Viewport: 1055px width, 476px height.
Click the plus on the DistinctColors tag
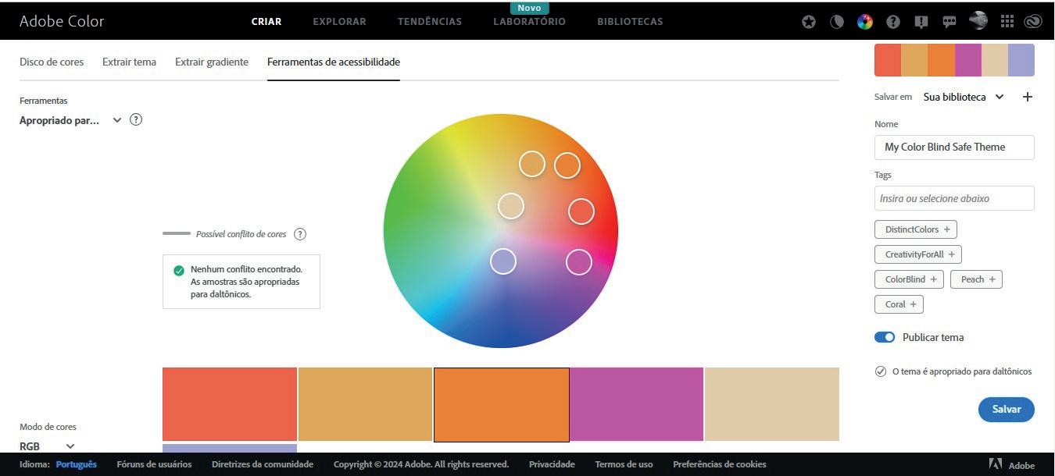coord(947,229)
